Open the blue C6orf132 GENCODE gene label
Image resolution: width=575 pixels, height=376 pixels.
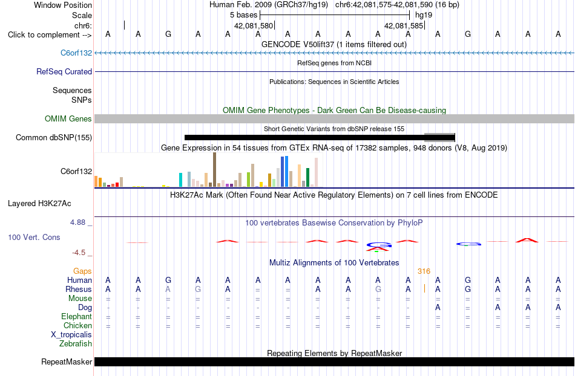tap(76, 53)
